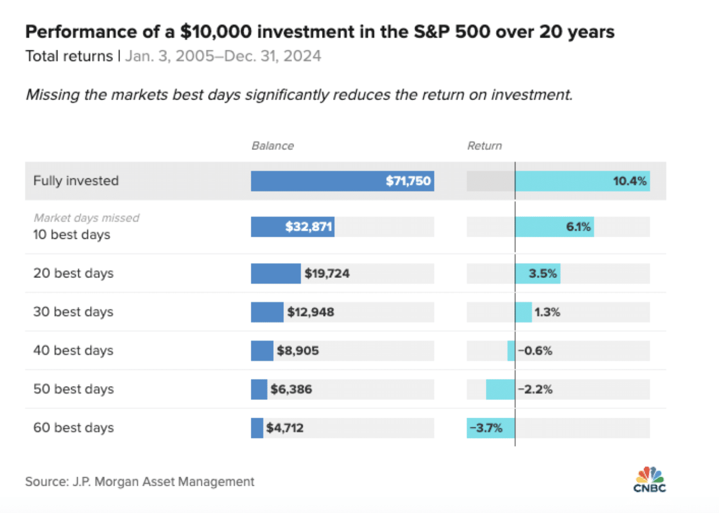This screenshot has height=513, width=719.
Task: Click the cyan 10.4% return bar
Action: pyautogui.click(x=582, y=181)
